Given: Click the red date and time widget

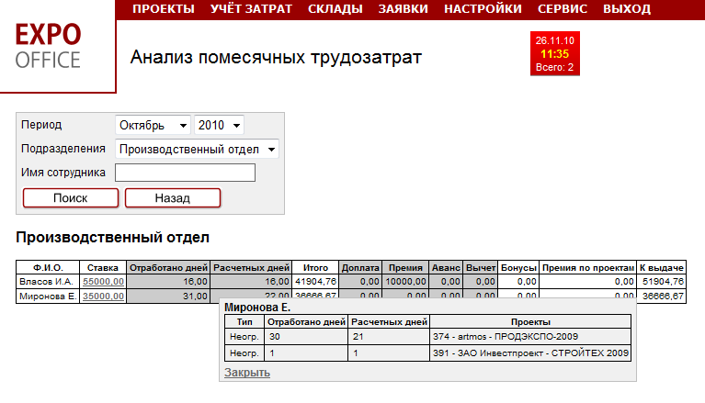Looking at the screenshot, I should (x=554, y=54).
